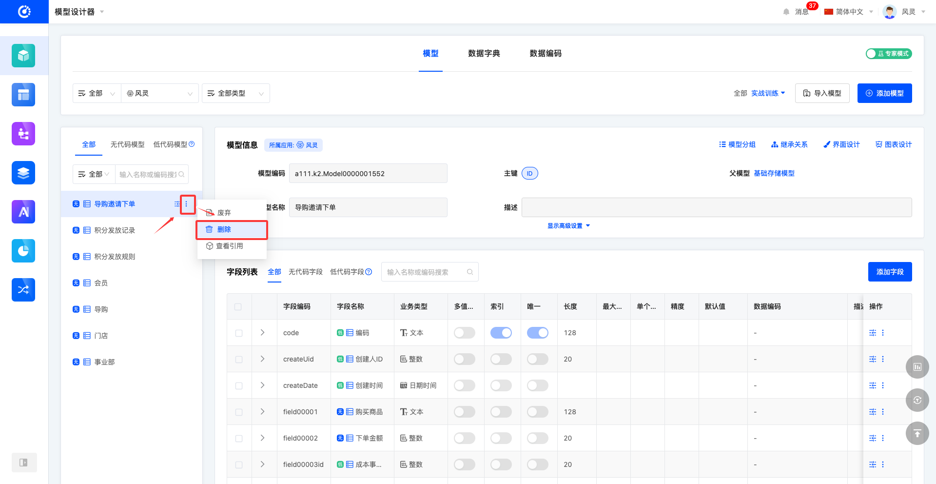Click the search icon in model search box

point(181,174)
